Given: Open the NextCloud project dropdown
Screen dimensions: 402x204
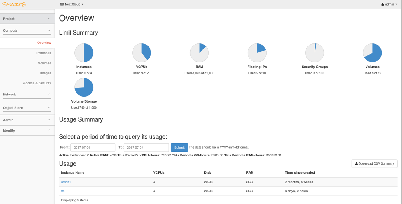Looking at the screenshot, I should [x=72, y=4].
